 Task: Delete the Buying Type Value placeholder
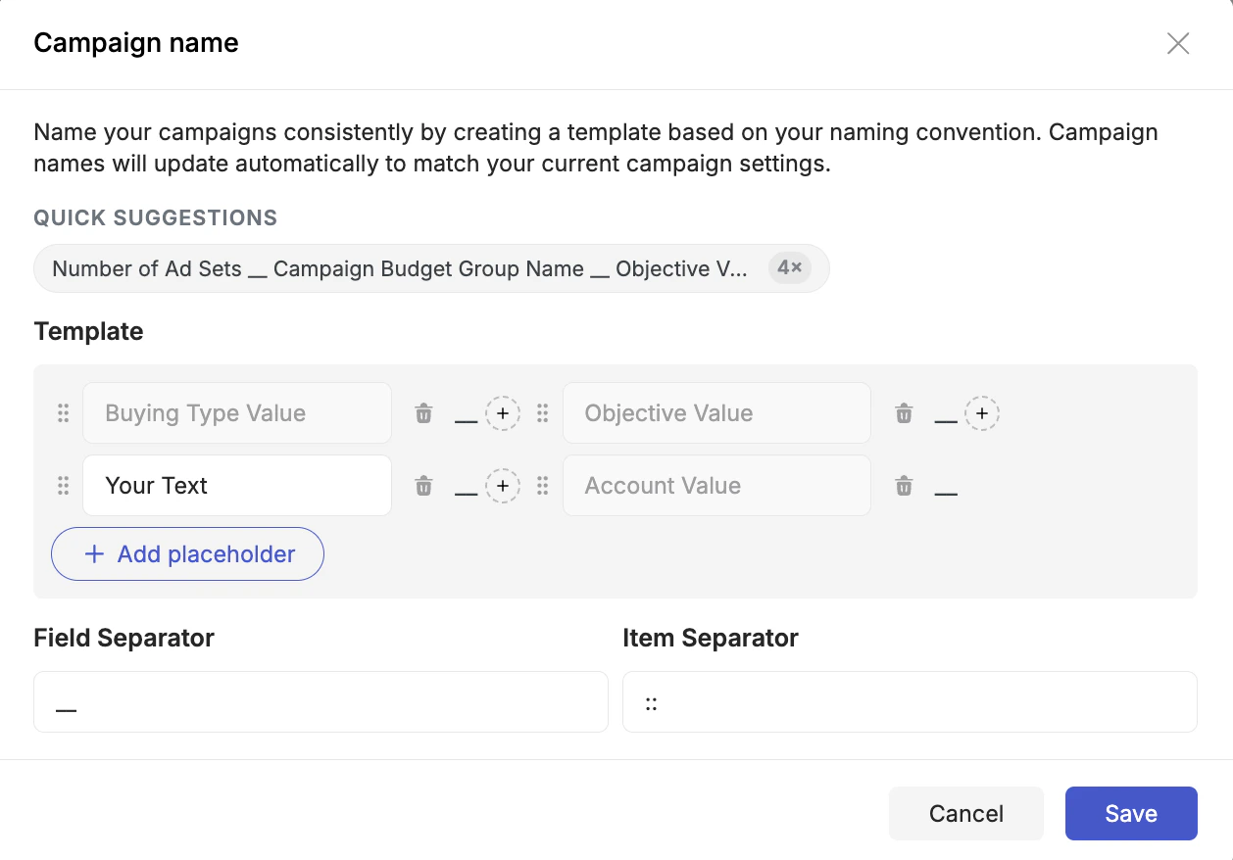[423, 413]
